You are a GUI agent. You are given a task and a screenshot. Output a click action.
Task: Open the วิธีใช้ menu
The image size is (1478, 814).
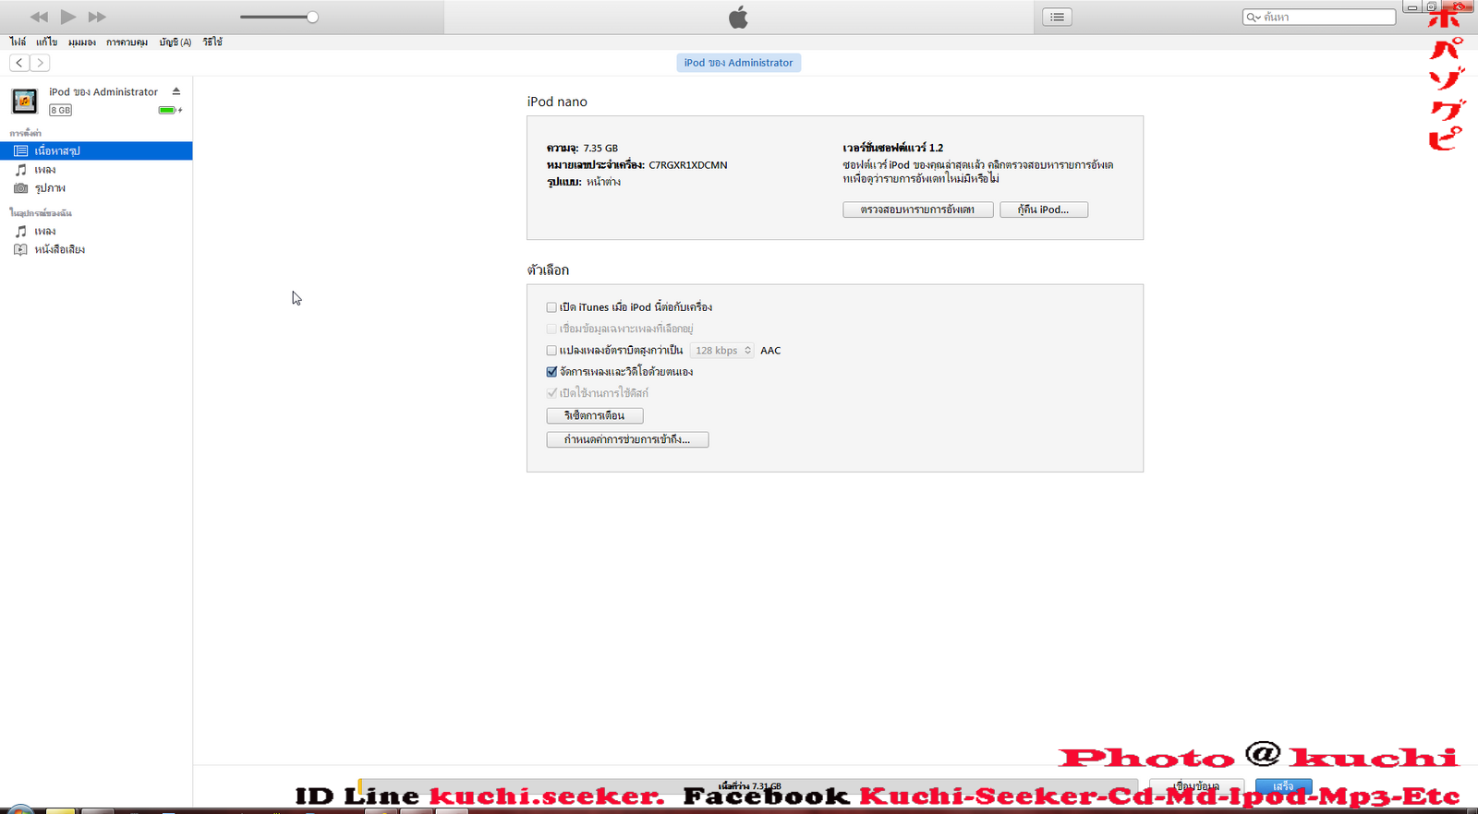click(x=212, y=42)
